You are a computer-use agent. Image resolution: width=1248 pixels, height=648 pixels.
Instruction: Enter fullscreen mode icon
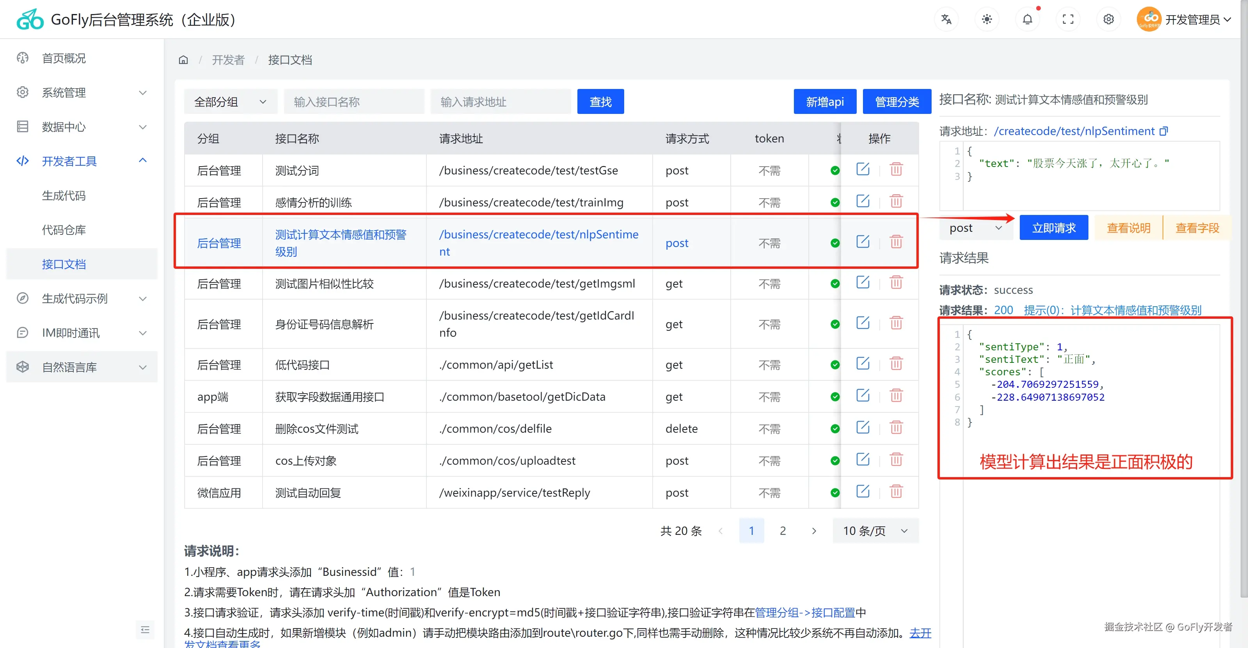tap(1068, 20)
